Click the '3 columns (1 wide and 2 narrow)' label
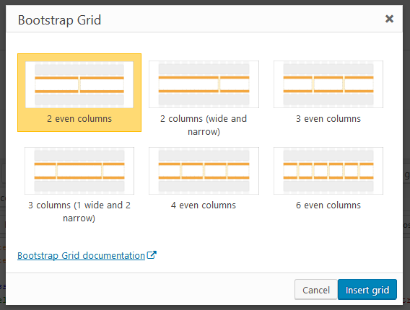 point(79,211)
